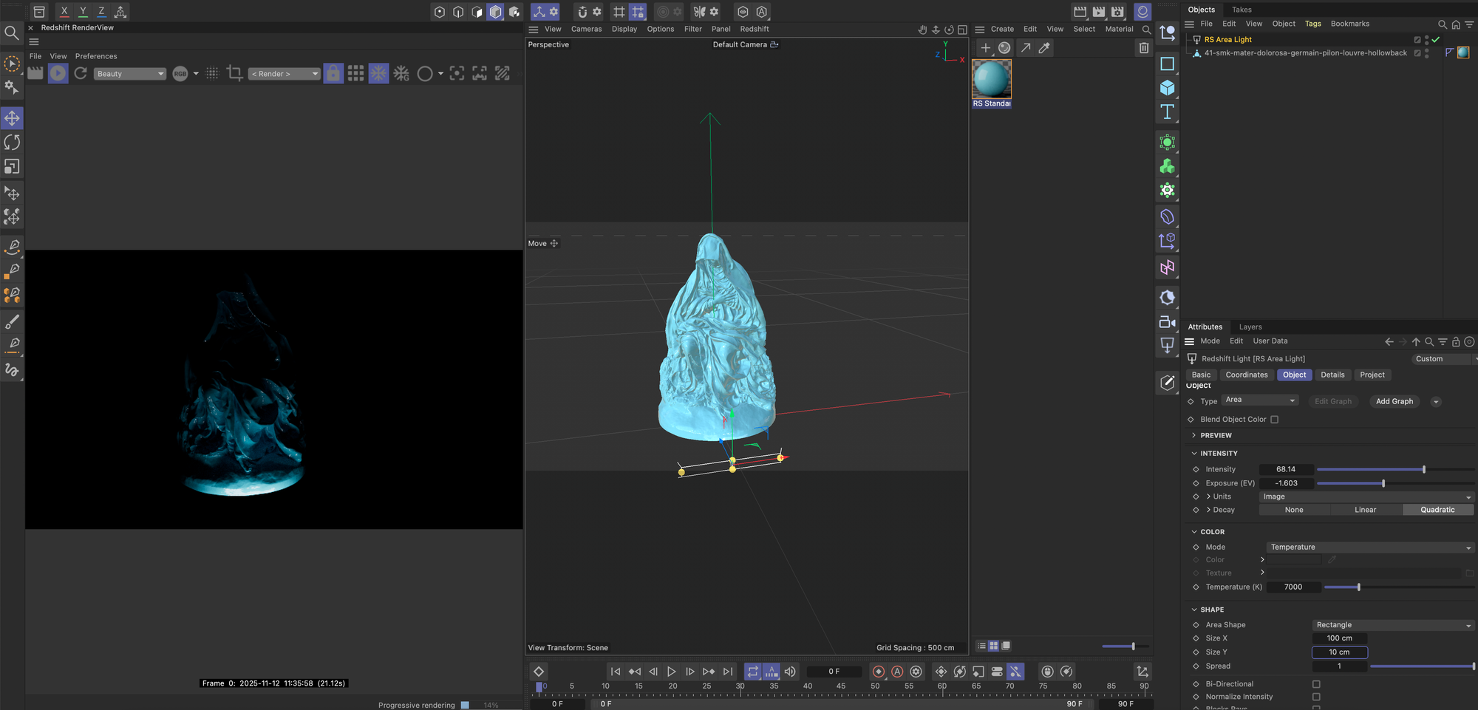Open the Area Shape Rectangle dropdown

point(1393,625)
